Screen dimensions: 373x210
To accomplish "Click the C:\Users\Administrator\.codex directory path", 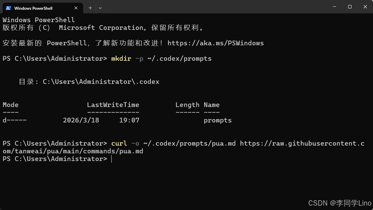I will pyautogui.click(x=101, y=82).
